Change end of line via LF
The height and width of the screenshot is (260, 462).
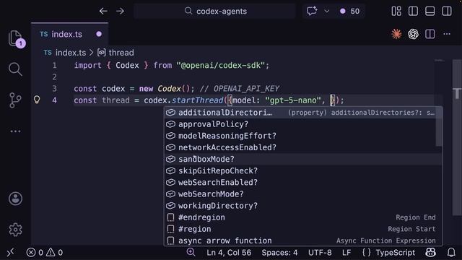pos(346,253)
